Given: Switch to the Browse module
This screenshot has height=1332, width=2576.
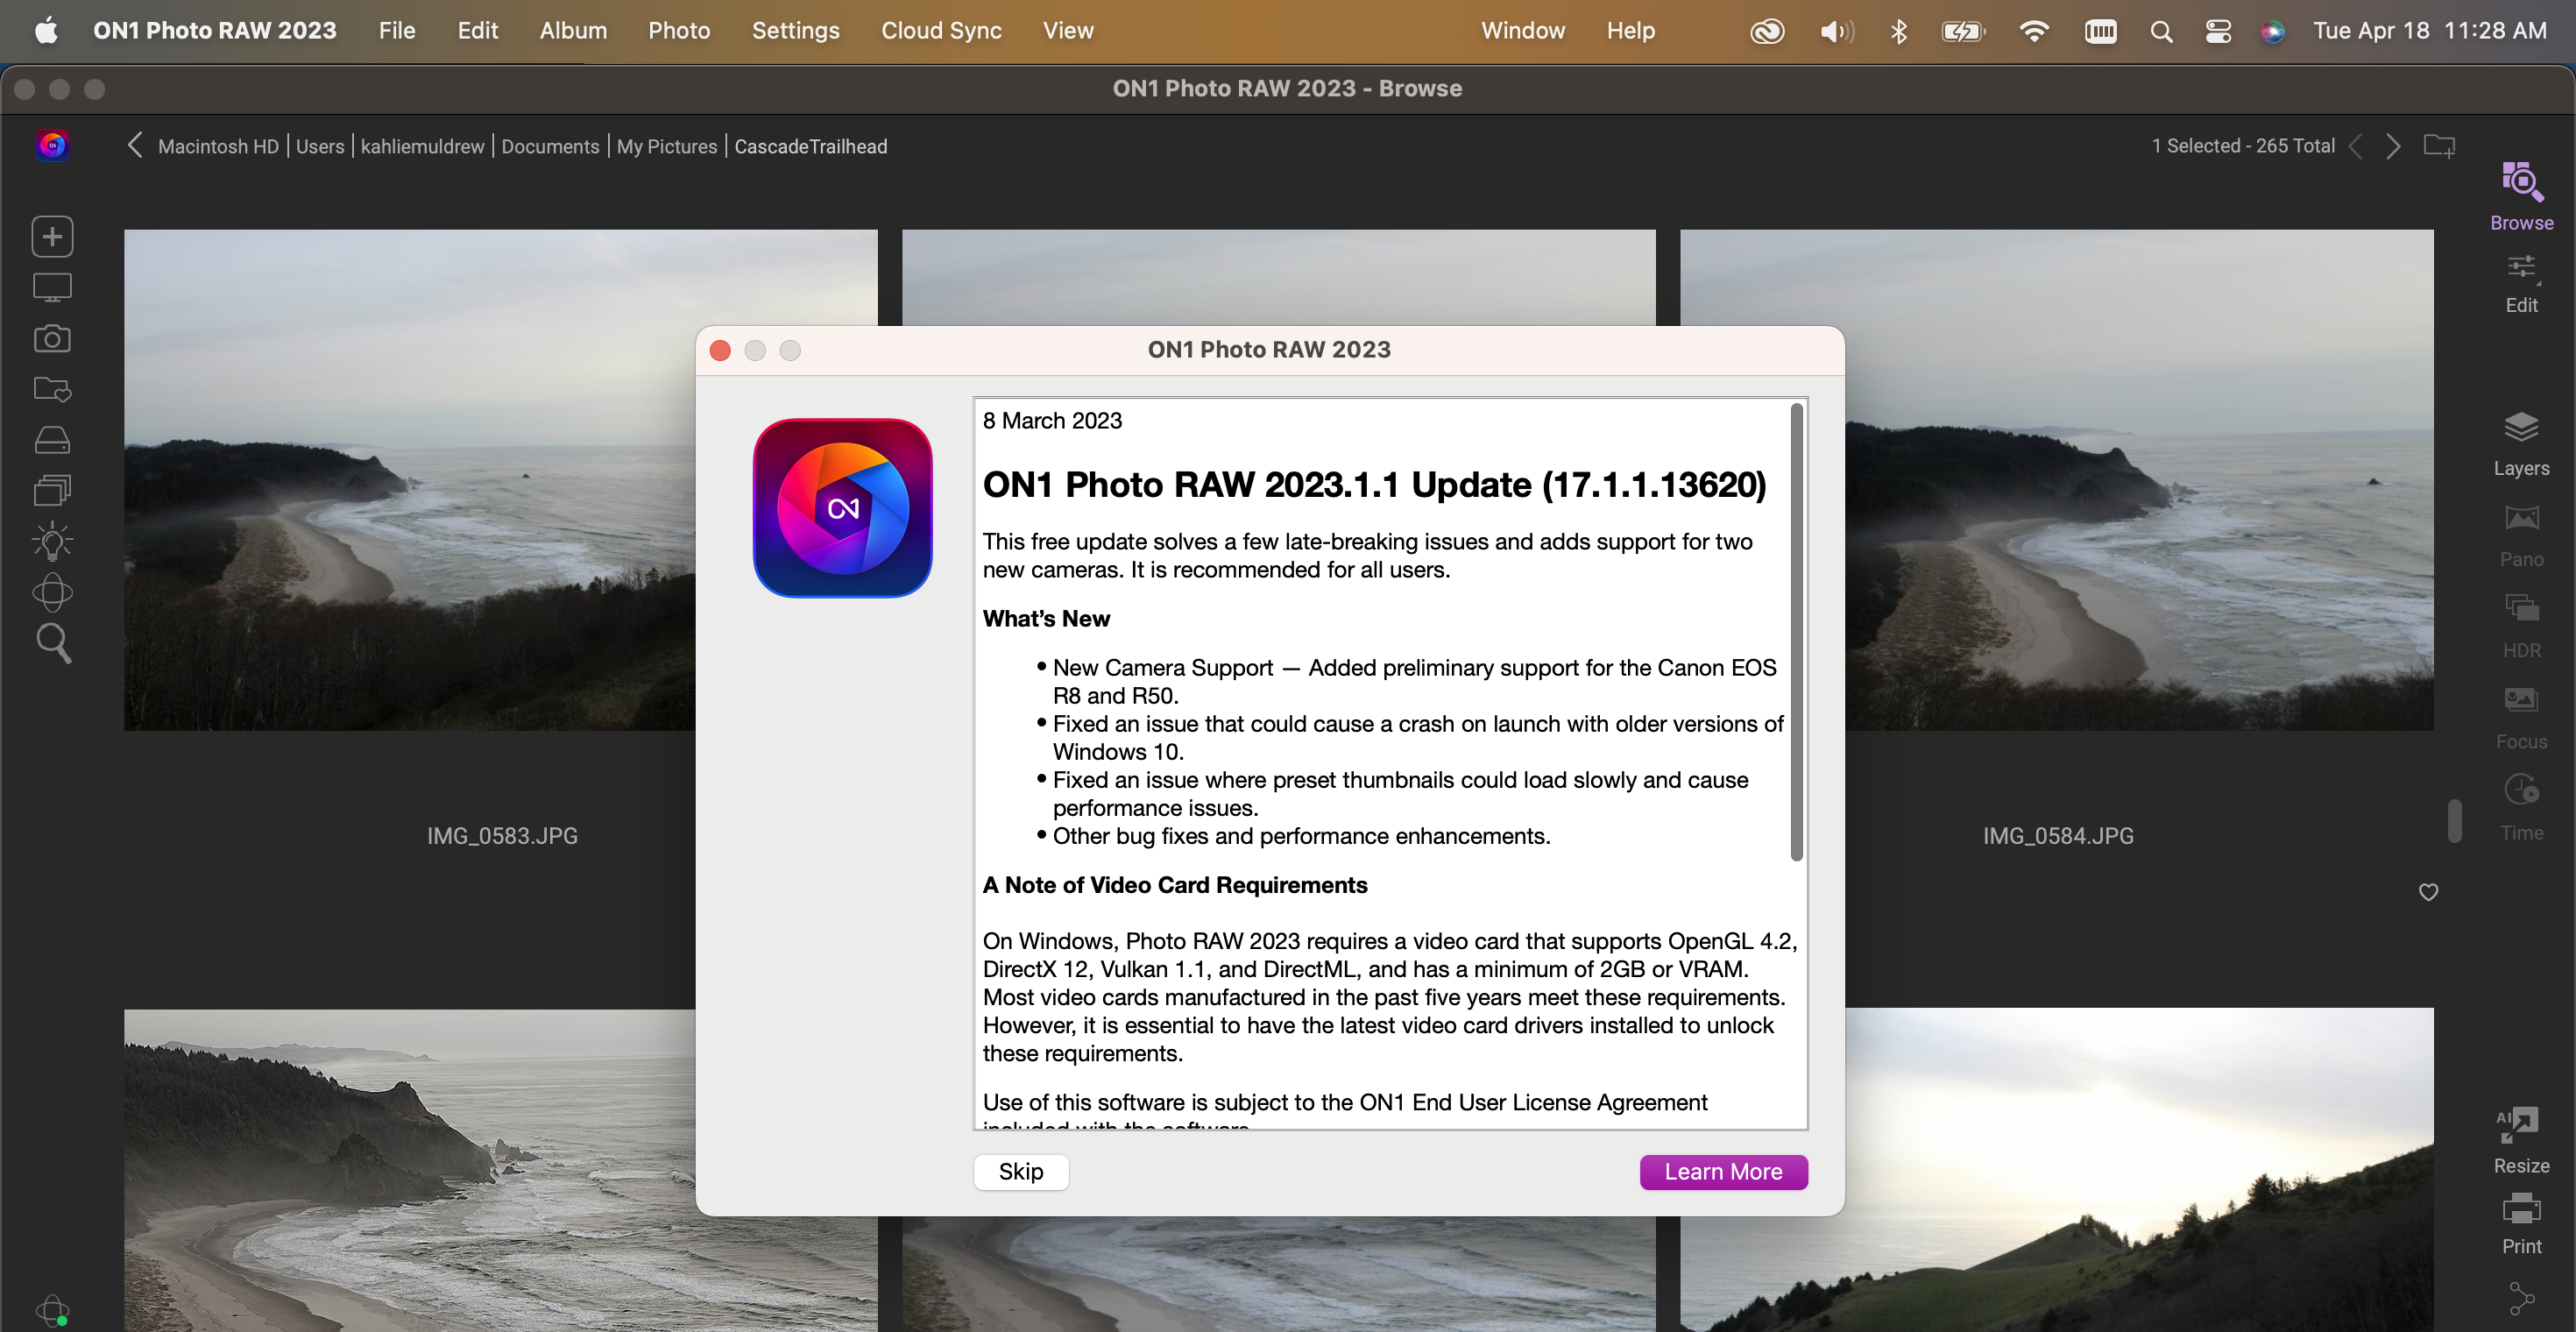Looking at the screenshot, I should point(2521,197).
